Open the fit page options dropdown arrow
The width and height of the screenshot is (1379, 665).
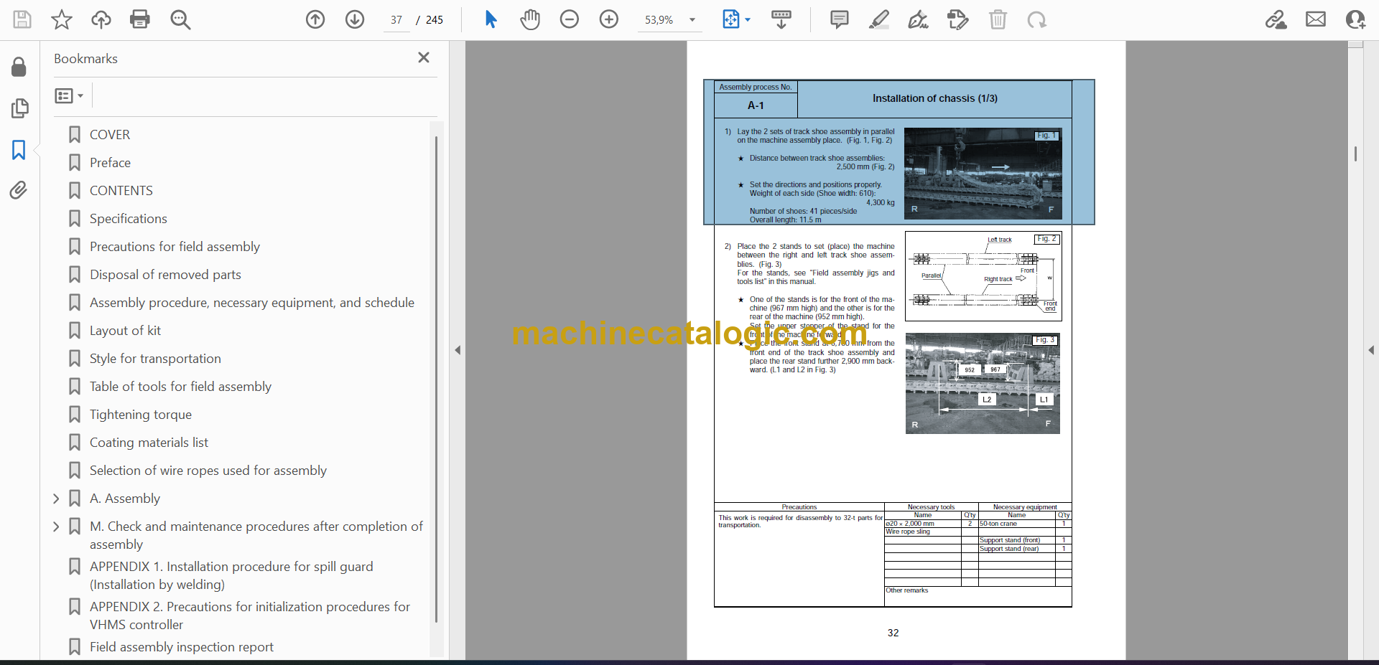[x=748, y=20]
